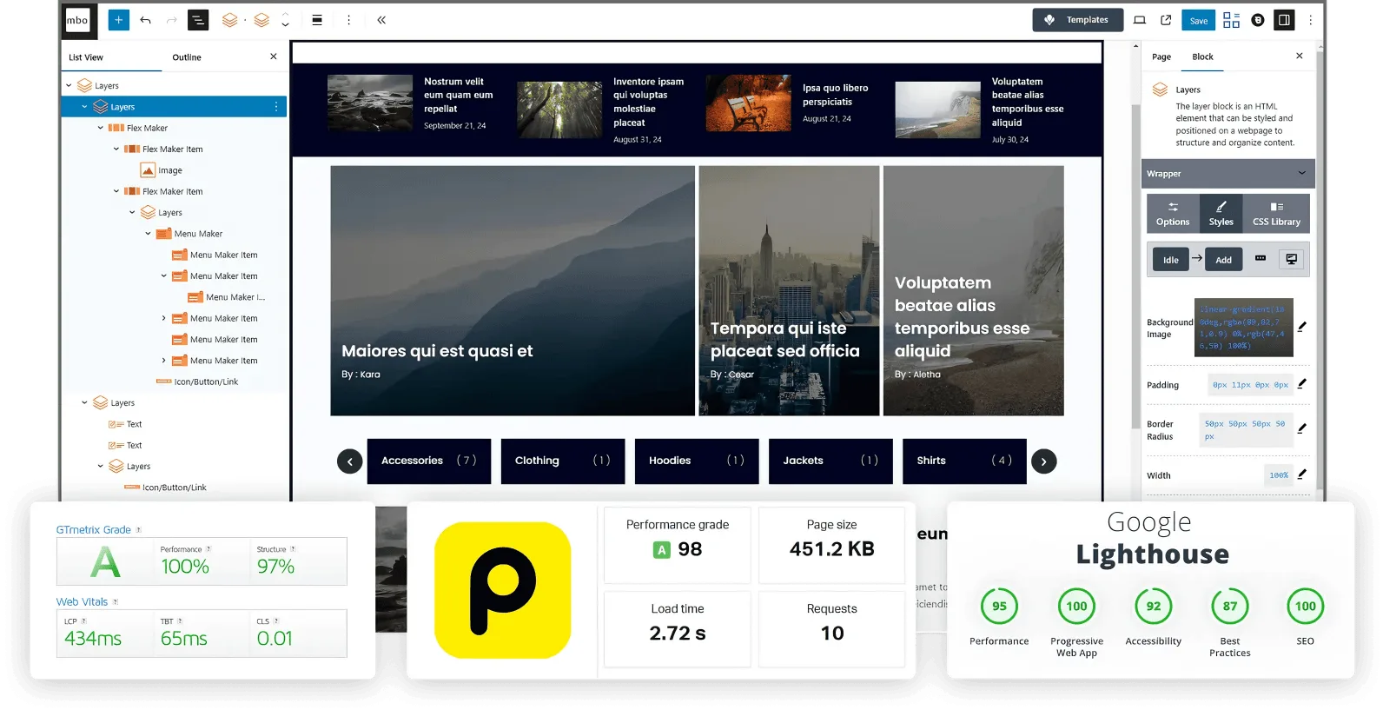
Task: Open the laptop device preview icon
Action: [1140, 20]
